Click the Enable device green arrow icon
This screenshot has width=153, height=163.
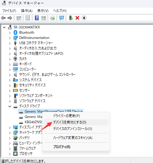click(x=71, y=18)
